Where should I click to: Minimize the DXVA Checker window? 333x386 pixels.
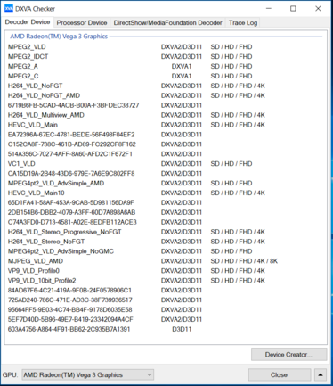point(269,9)
